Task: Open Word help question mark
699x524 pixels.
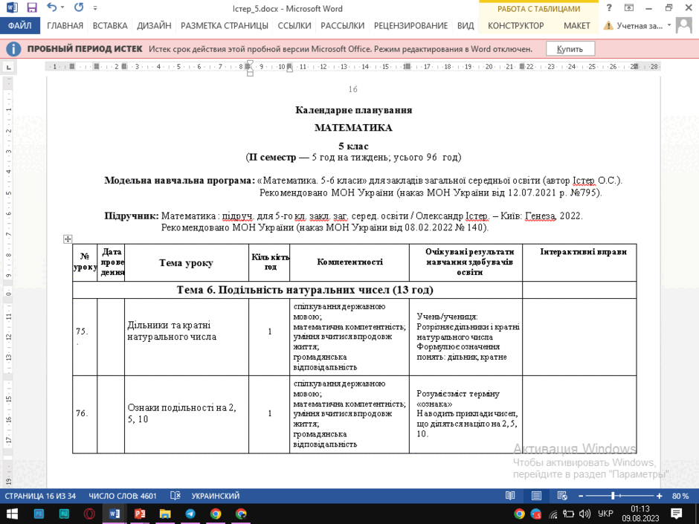Action: point(609,7)
